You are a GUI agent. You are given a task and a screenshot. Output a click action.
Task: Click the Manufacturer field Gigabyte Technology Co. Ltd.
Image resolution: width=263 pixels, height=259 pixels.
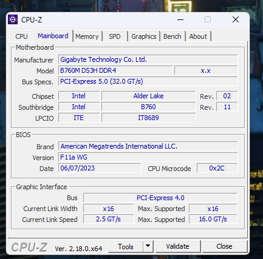pos(148,59)
